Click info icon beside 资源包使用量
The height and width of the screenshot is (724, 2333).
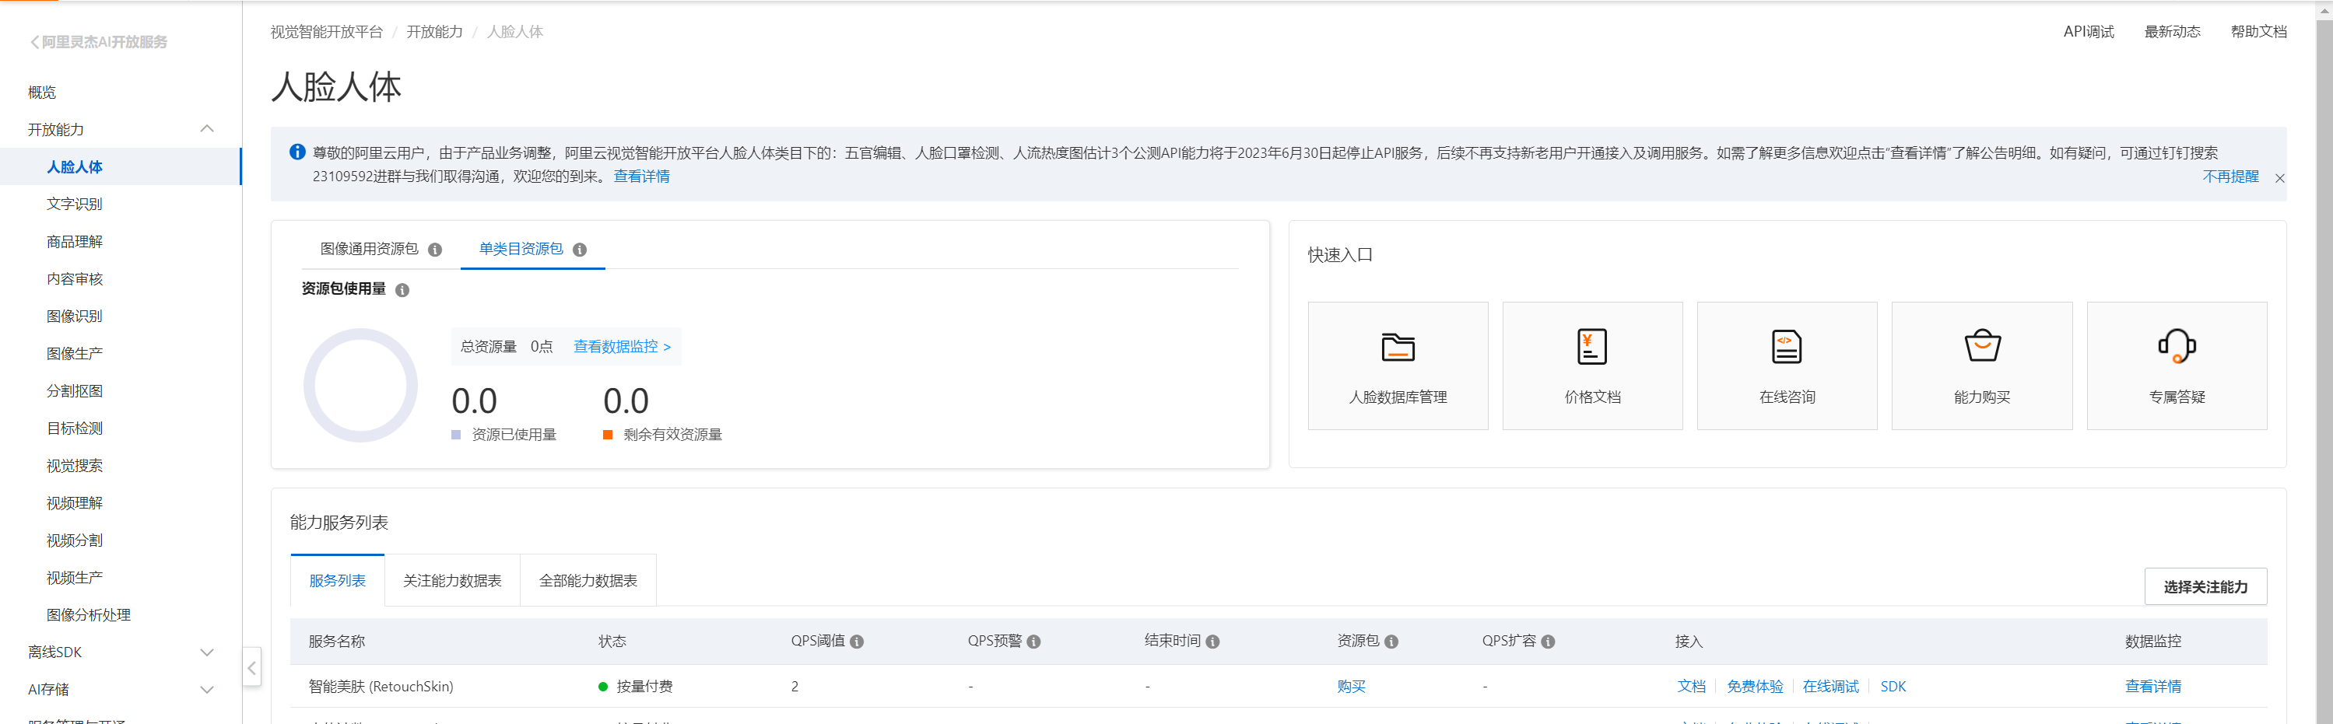pos(402,289)
